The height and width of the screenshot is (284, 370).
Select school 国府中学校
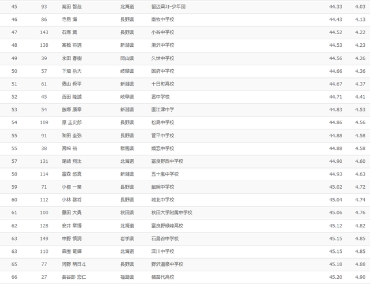tap(163, 71)
